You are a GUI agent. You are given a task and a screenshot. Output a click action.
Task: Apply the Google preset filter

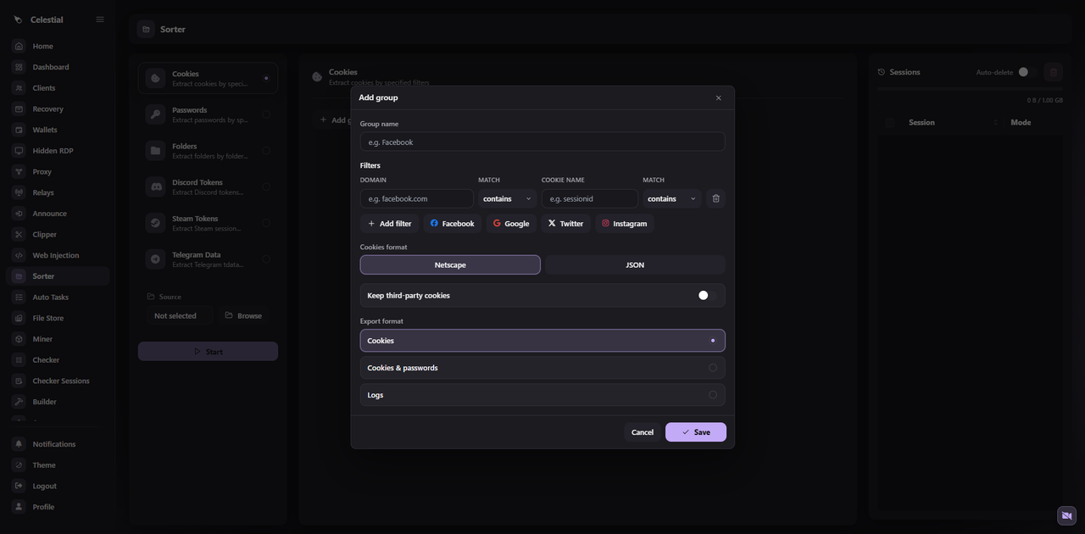(511, 224)
